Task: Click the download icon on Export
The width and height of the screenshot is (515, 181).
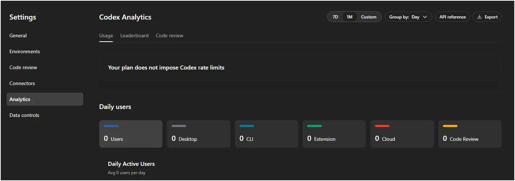Action: click(480, 17)
